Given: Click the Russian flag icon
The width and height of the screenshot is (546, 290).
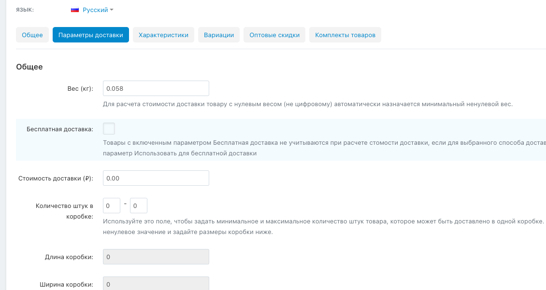Looking at the screenshot, I should (75, 10).
